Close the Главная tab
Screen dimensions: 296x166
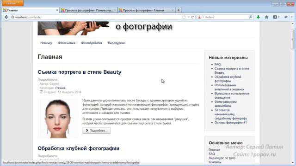[57, 10]
